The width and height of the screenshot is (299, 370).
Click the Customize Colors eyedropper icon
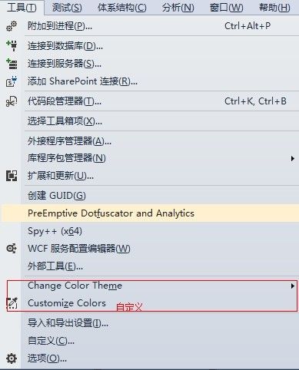(12, 303)
